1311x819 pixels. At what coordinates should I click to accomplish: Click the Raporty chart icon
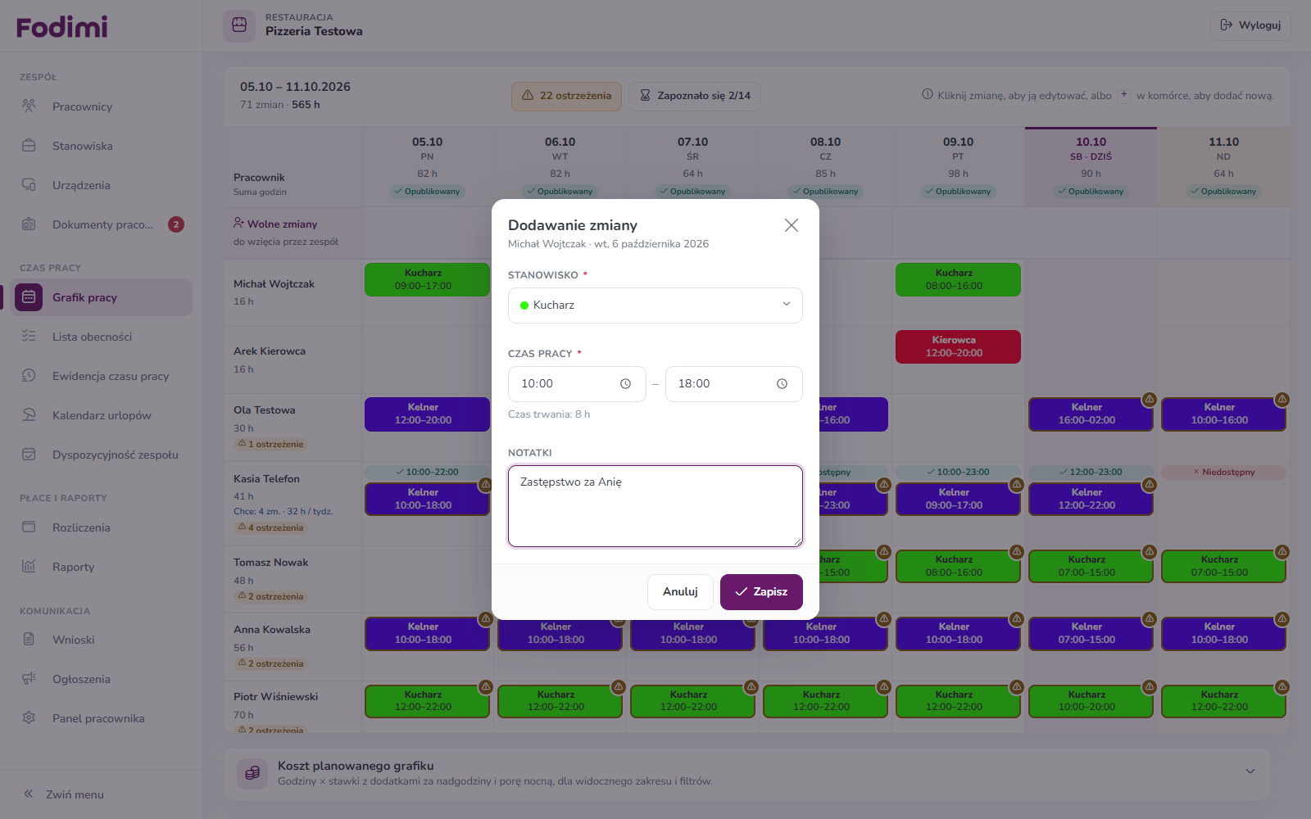point(29,567)
